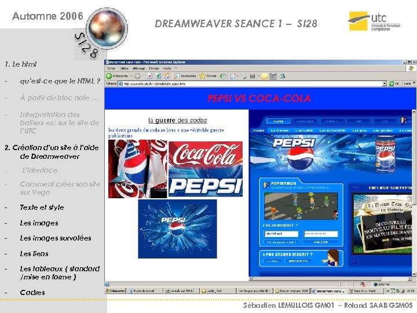Switch to Poste de travail taskbar item
The width and height of the screenshot is (417, 313).
[145, 291]
